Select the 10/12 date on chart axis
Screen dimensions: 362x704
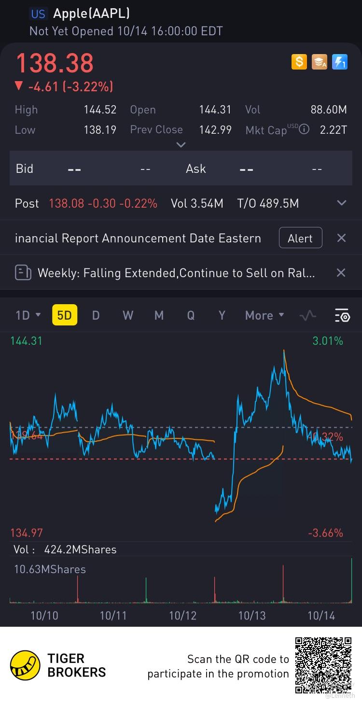pos(182,616)
